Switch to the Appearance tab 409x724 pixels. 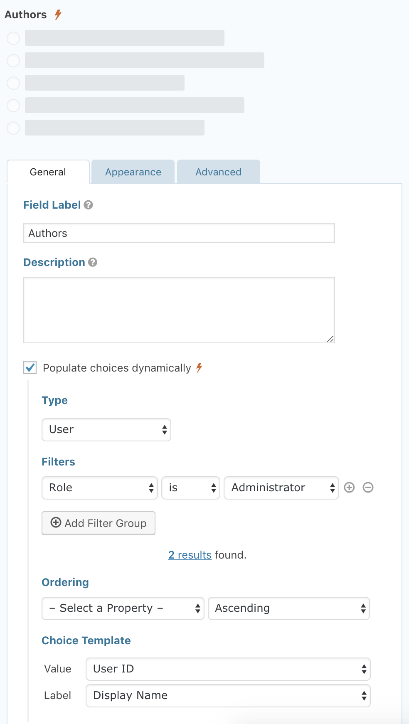133,172
